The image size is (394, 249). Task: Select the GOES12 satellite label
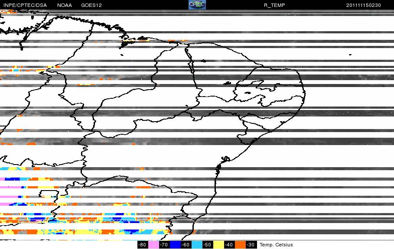click(91, 5)
